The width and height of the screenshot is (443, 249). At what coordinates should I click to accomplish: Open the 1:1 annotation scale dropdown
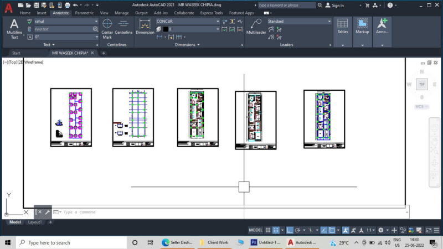370,230
